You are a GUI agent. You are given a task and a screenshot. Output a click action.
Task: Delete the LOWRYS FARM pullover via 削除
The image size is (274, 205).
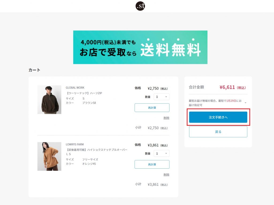pyautogui.click(x=166, y=175)
